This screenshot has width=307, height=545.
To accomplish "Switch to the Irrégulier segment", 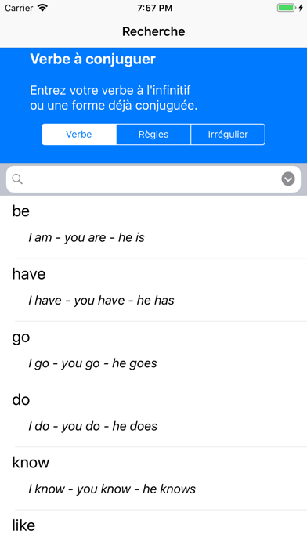I will [x=228, y=134].
